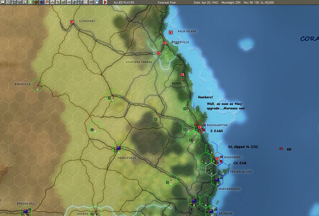Select the Japanese base at Palm Island

click(x=171, y=32)
